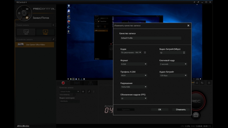Click the video bitrate value field 12
Screen dimensions: 228x128
click(171, 53)
